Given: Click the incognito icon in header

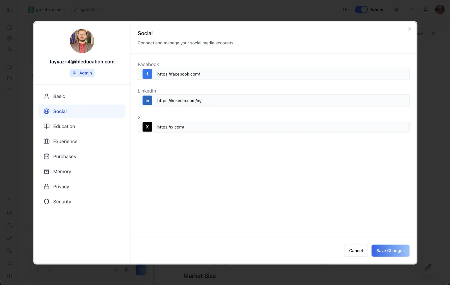Looking at the screenshot, I should (x=397, y=10).
